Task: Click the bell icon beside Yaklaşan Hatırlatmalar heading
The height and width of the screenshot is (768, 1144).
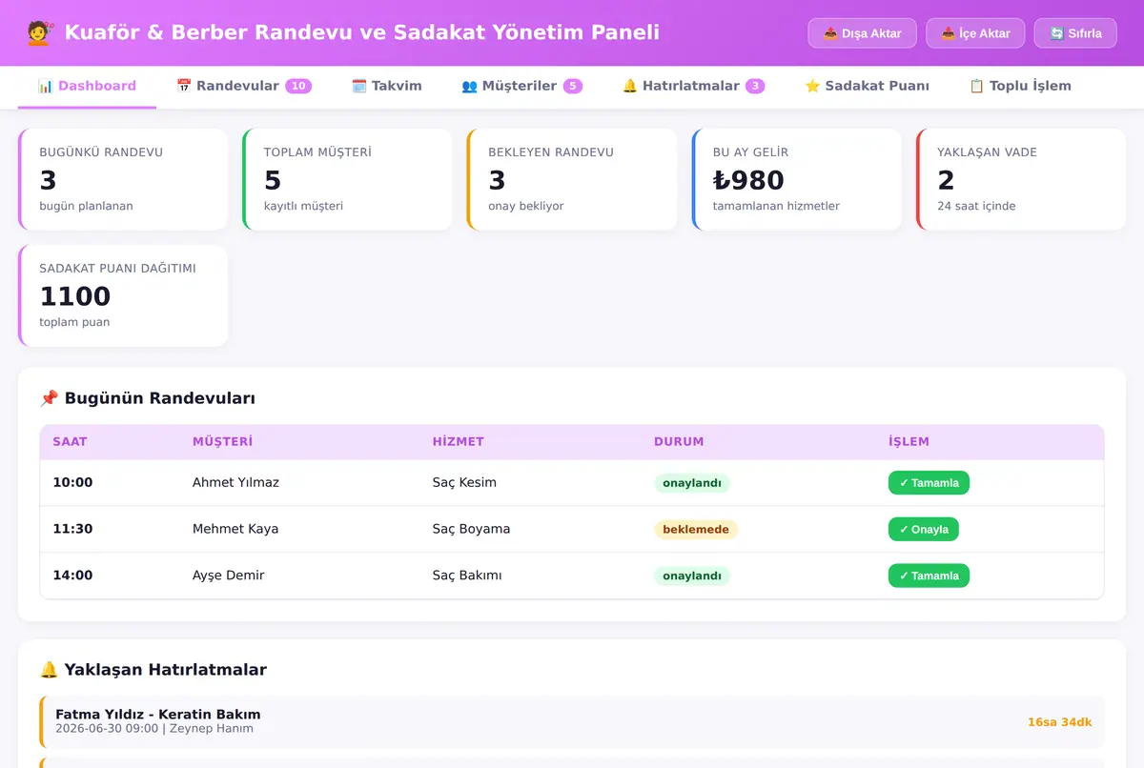Action: click(x=49, y=670)
